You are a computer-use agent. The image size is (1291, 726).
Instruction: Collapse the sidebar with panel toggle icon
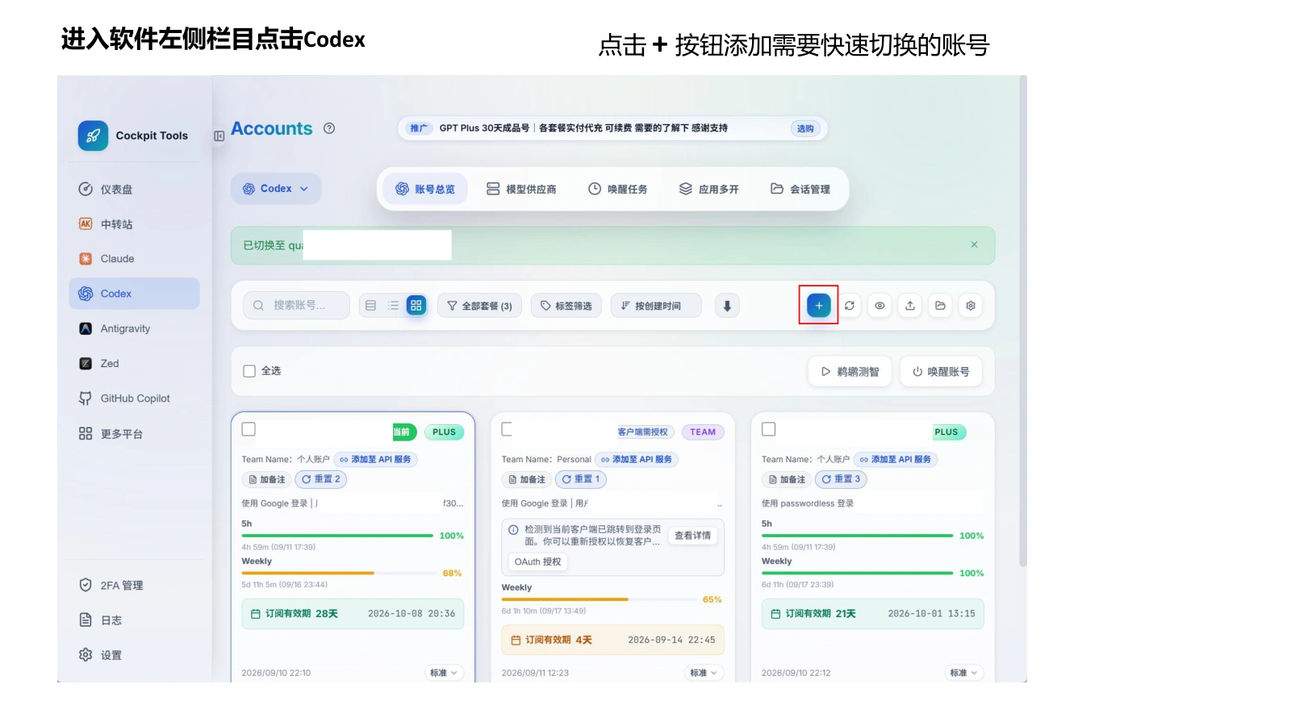coord(219,136)
